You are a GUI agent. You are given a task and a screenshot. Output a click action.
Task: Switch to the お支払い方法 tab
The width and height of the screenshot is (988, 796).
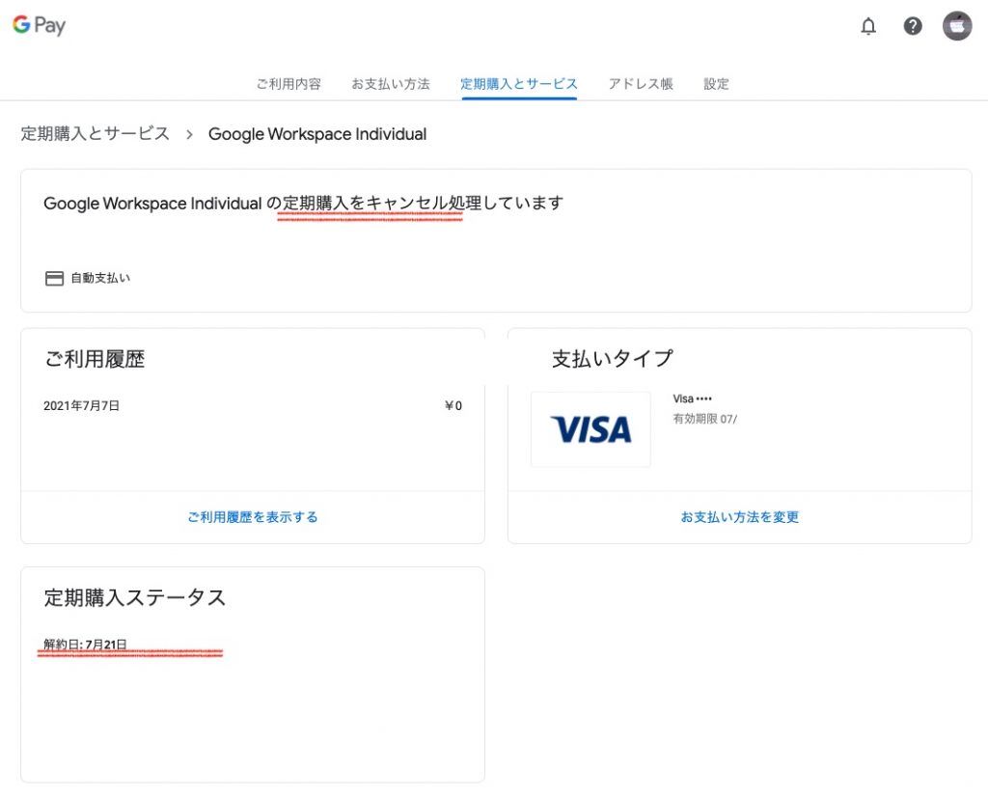(391, 84)
